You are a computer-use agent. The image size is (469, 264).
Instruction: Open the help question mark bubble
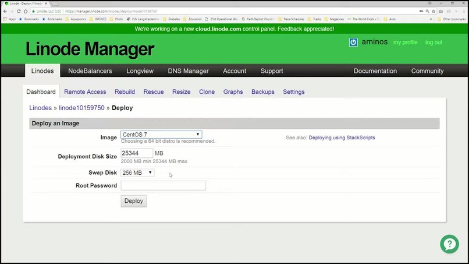449,244
